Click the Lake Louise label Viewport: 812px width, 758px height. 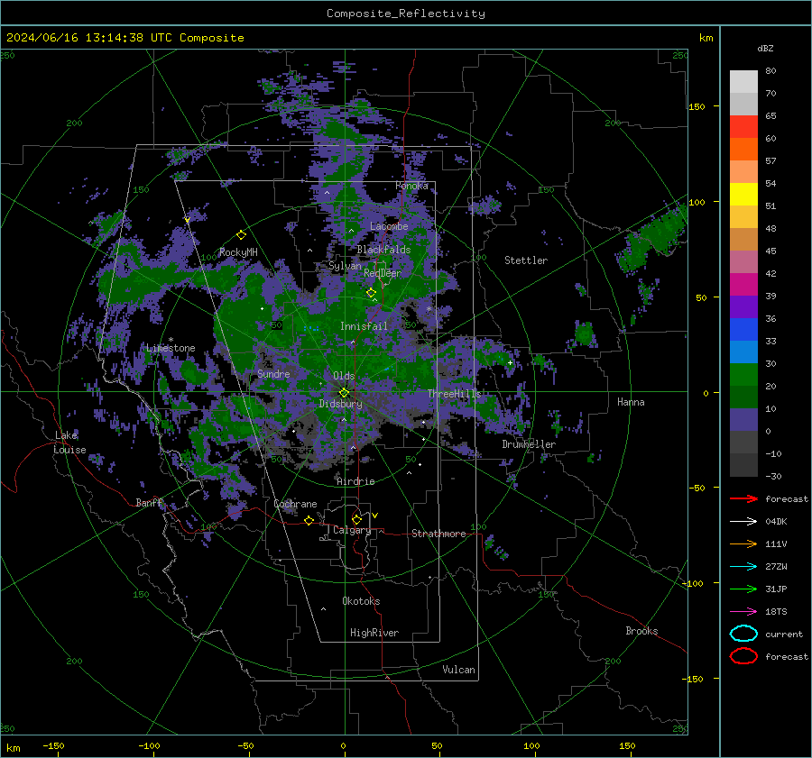pos(69,443)
